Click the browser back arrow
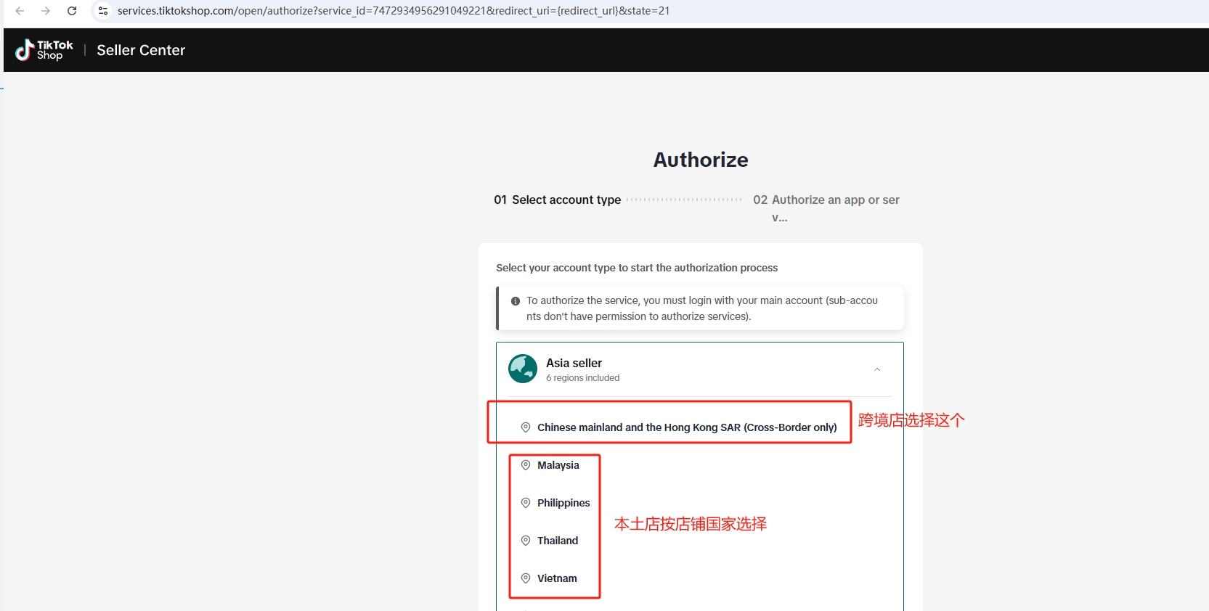 coord(20,11)
